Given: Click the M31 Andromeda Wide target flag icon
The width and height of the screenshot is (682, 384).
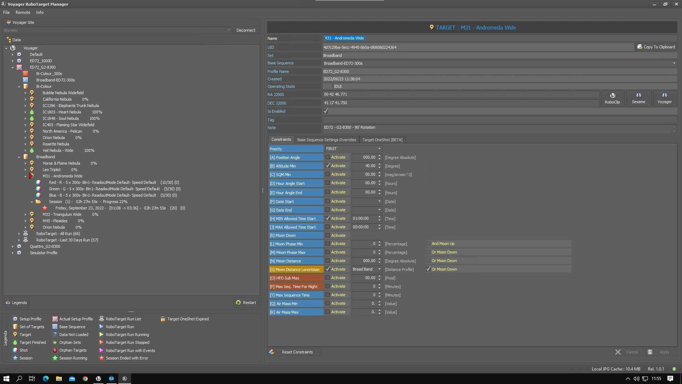Looking at the screenshot, I should 32,176.
